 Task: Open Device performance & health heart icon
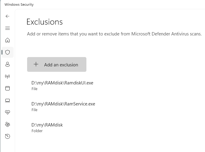pos(8,112)
